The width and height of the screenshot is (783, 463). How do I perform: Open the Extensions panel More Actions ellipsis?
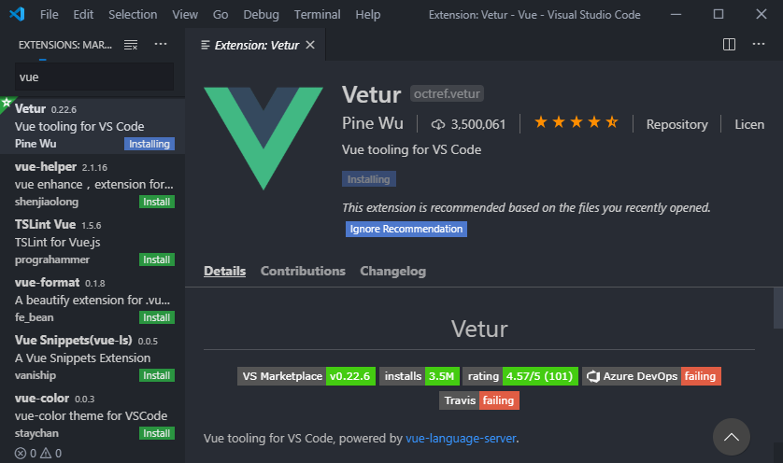click(x=161, y=45)
